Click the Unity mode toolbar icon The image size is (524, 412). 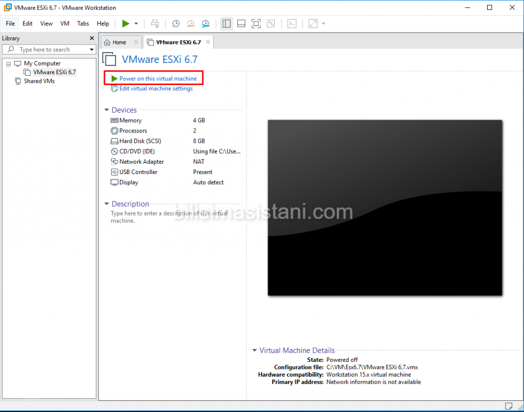[271, 24]
